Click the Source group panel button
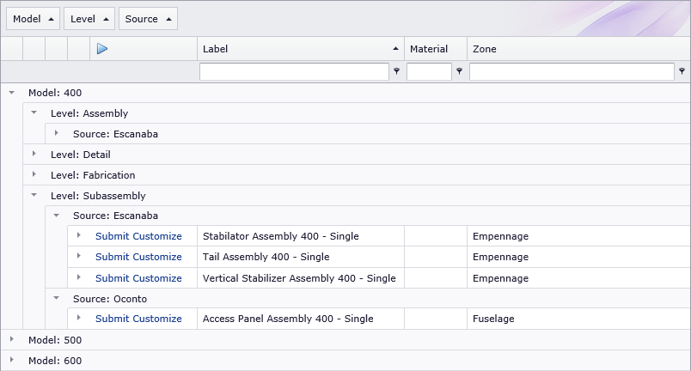This screenshot has width=691, height=371. coord(148,19)
